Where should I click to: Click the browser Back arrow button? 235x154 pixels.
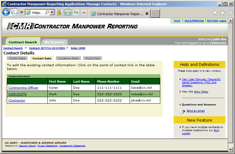6,12
